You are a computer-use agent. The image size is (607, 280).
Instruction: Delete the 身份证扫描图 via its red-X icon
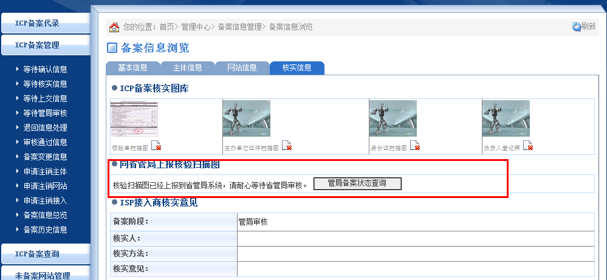(415, 145)
